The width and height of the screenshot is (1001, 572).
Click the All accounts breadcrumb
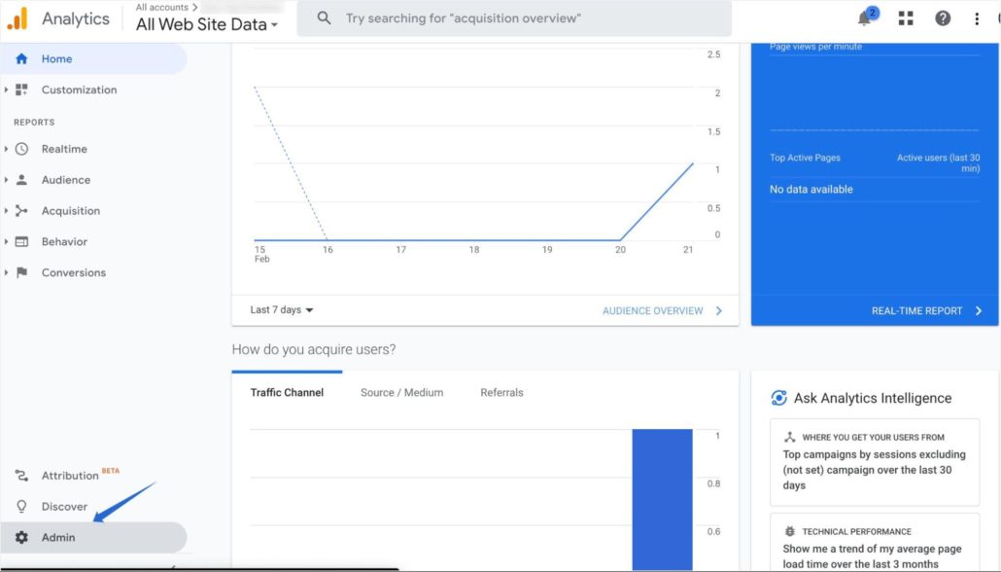tap(161, 7)
